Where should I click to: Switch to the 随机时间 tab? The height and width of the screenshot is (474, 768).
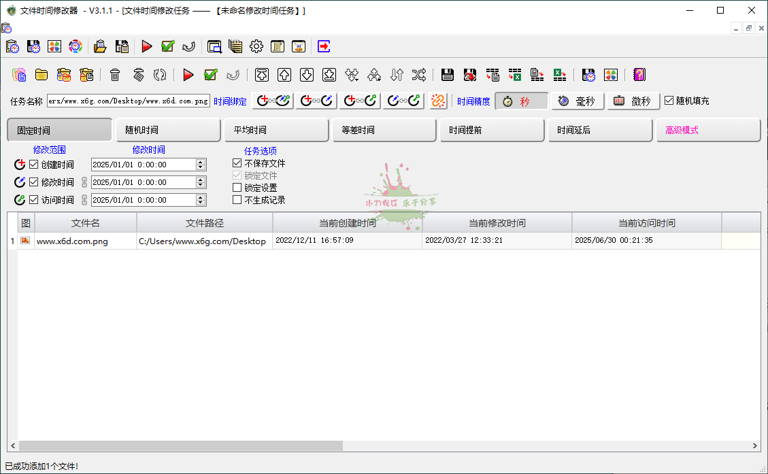point(168,129)
